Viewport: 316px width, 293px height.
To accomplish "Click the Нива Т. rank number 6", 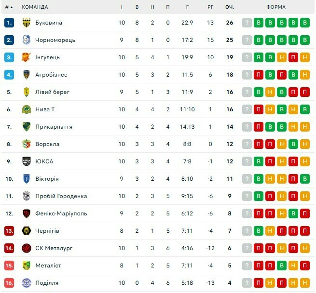I will [9, 109].
